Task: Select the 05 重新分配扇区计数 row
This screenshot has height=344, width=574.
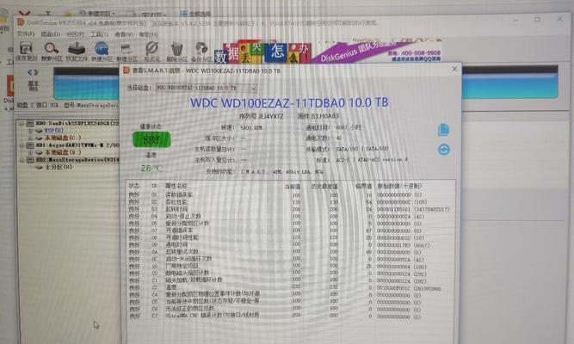Action: 289,224
